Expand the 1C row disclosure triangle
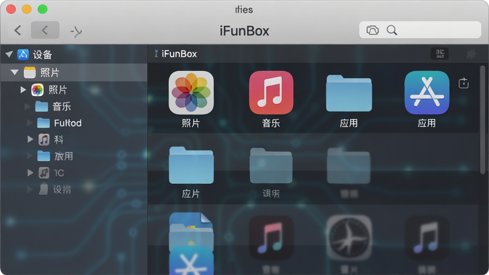489x275 pixels. (30, 173)
